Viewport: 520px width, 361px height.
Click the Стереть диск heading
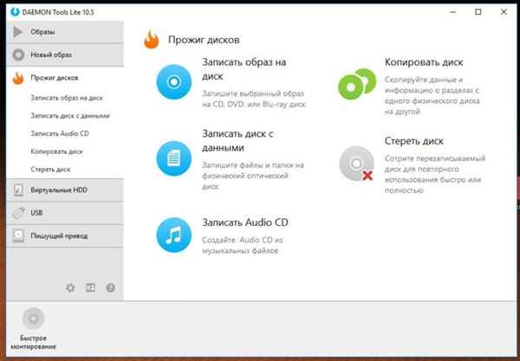(x=414, y=141)
